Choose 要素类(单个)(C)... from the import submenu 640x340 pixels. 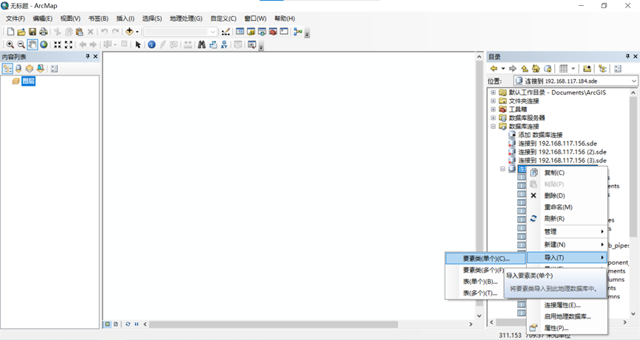[x=485, y=259]
